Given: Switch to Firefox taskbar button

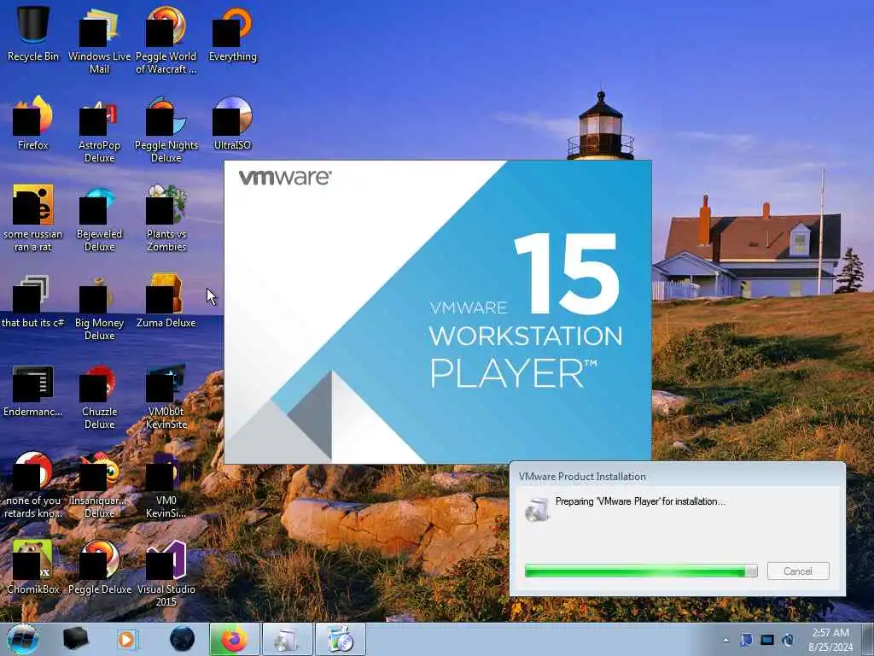Looking at the screenshot, I should 235,639.
